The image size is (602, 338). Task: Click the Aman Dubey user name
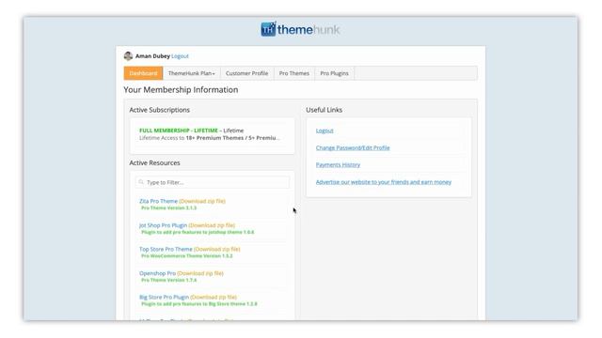(152, 56)
